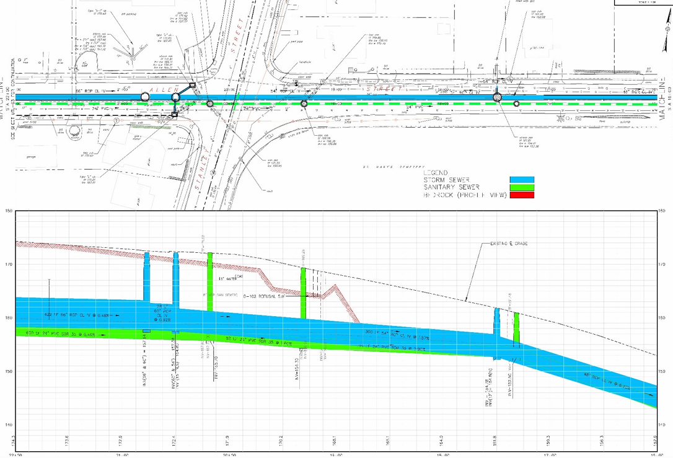Viewport: 673px width, 458px height.
Task: Click the rightmost sanitary manhole circle in plan
Action: [x=517, y=104]
